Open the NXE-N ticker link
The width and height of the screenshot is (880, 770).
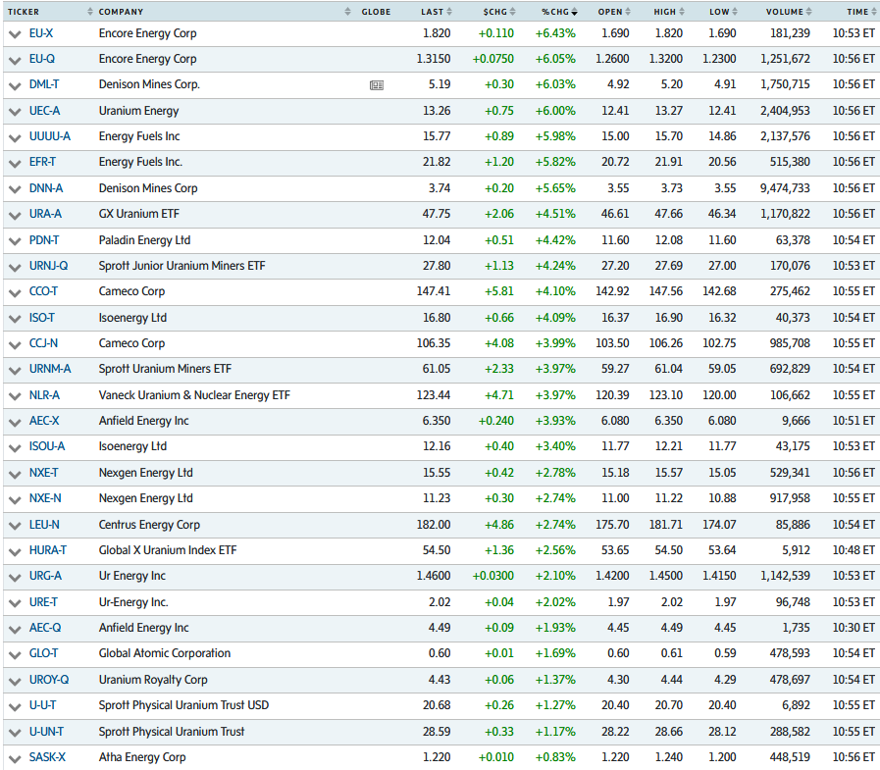[45, 498]
